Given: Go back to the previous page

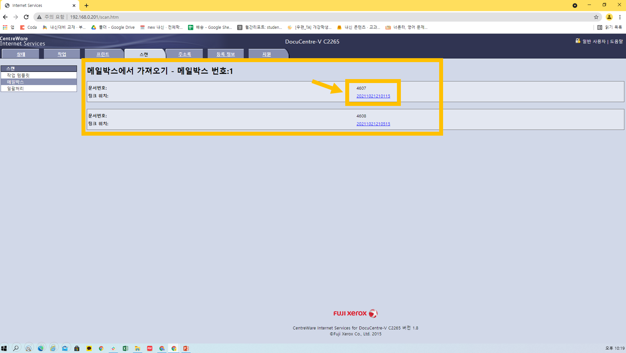Looking at the screenshot, I should 5,17.
